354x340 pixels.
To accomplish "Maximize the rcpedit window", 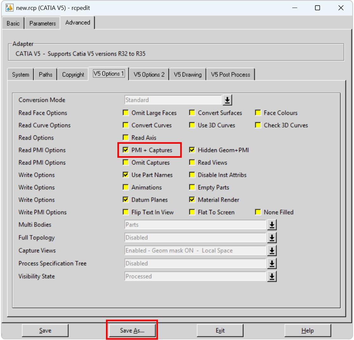I will [x=318, y=8].
